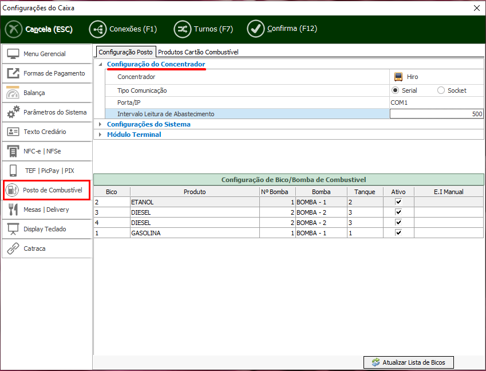
Task: Expand Configurações do Sistema section
Action: click(101, 124)
